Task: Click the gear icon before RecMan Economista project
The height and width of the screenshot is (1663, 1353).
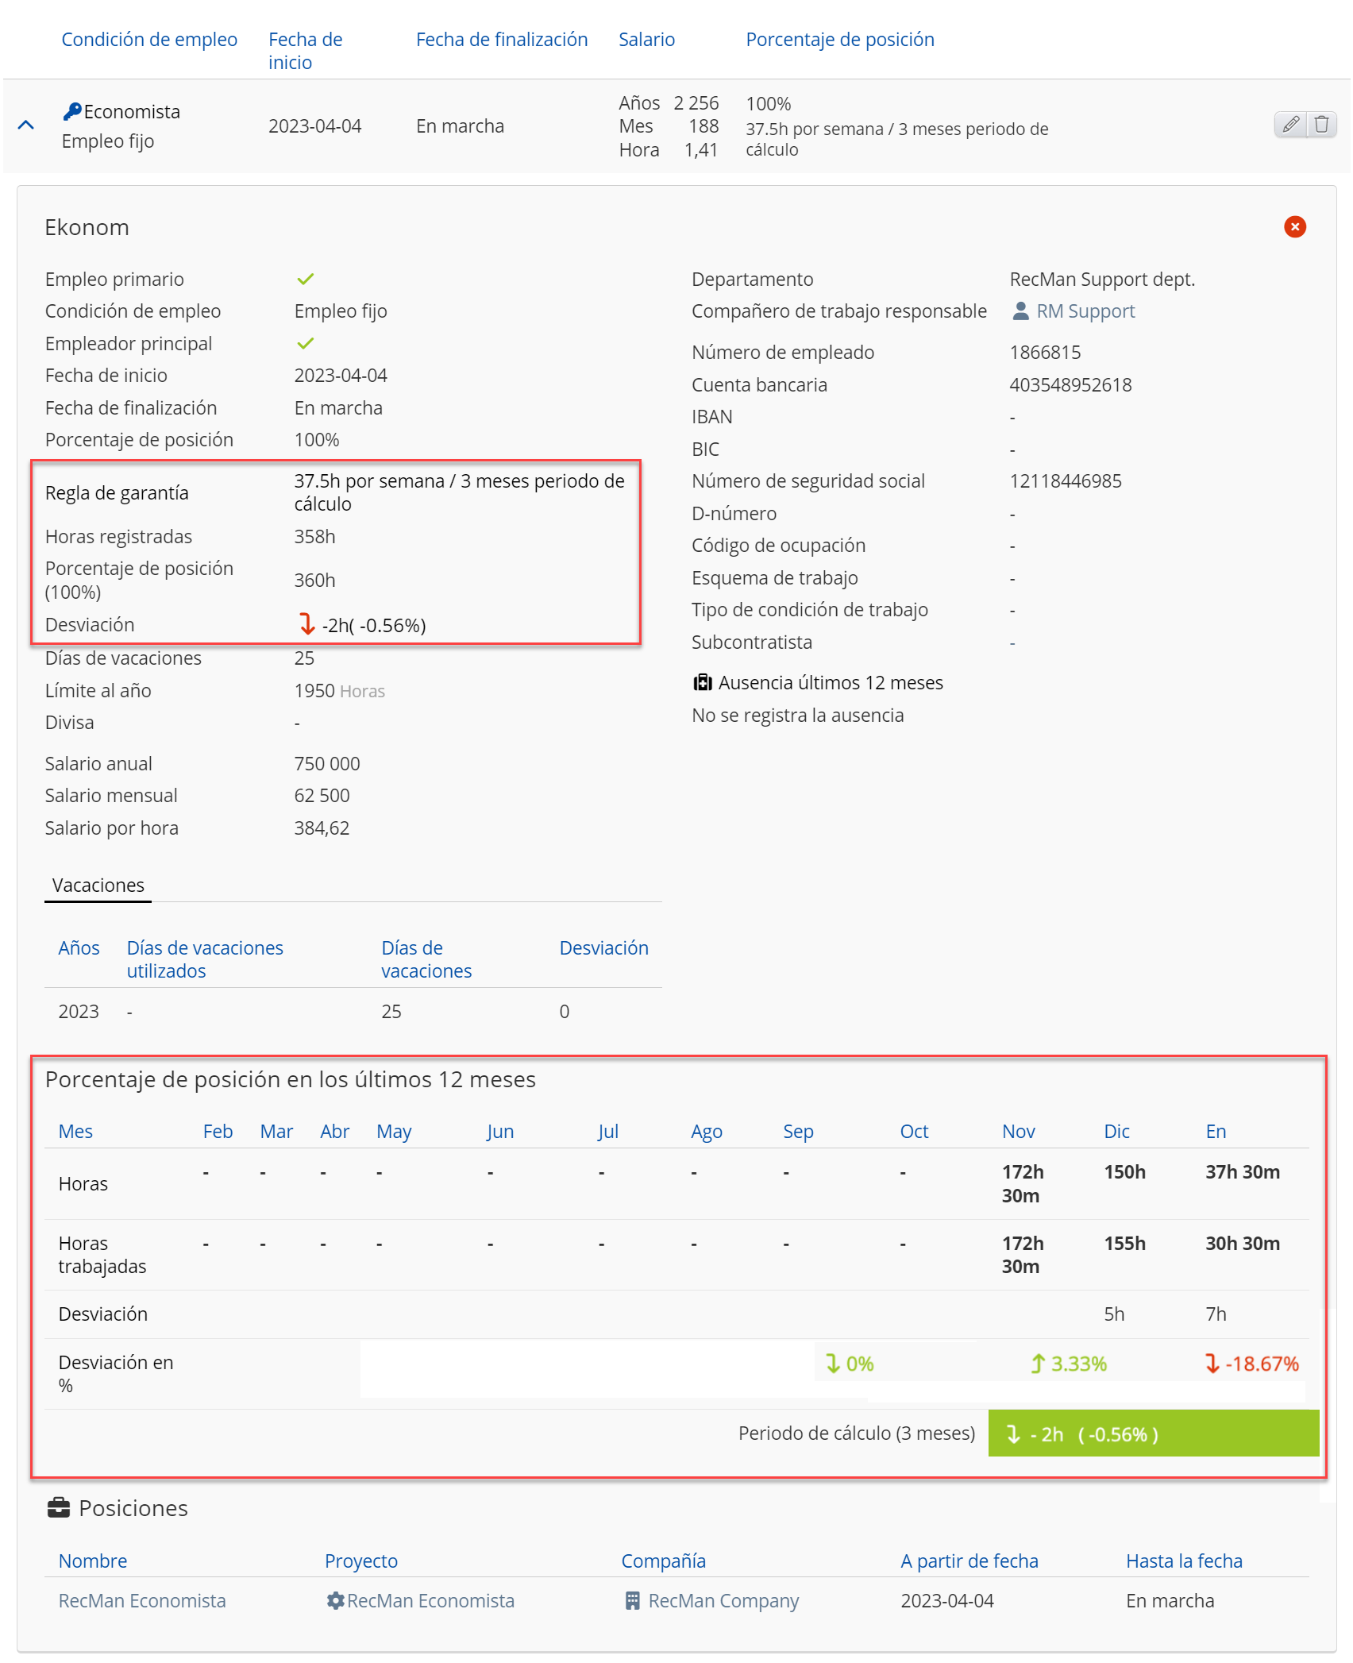Action: pos(335,1601)
